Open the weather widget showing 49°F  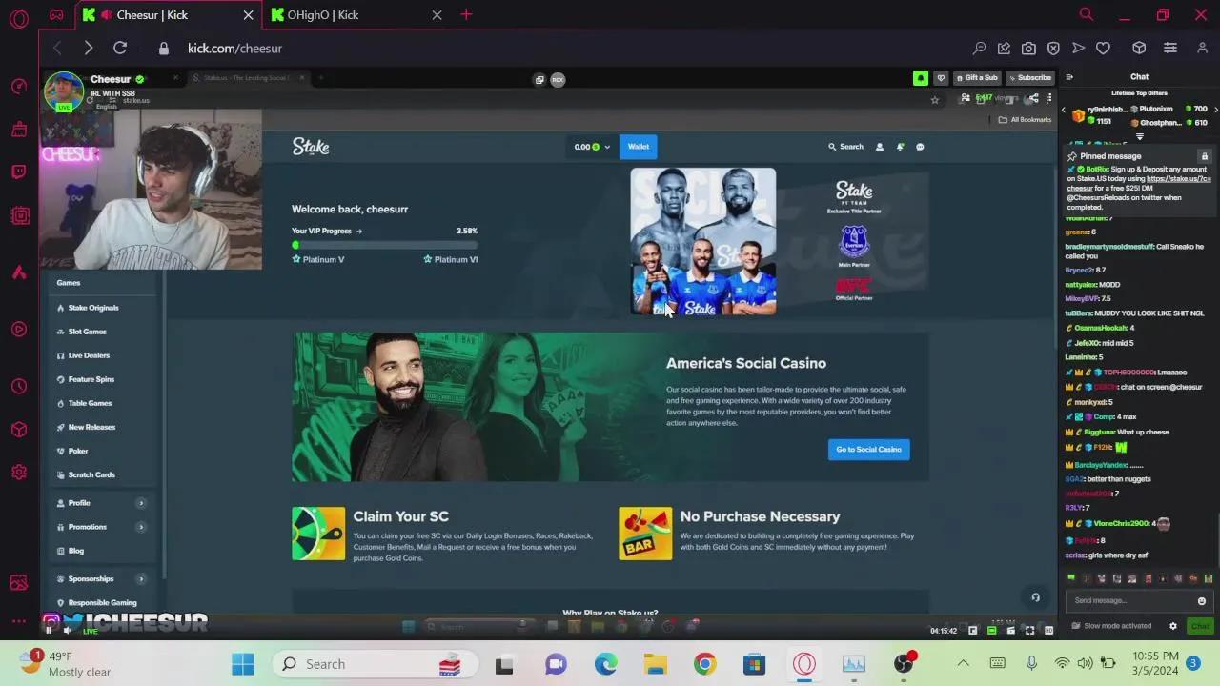click(x=67, y=664)
